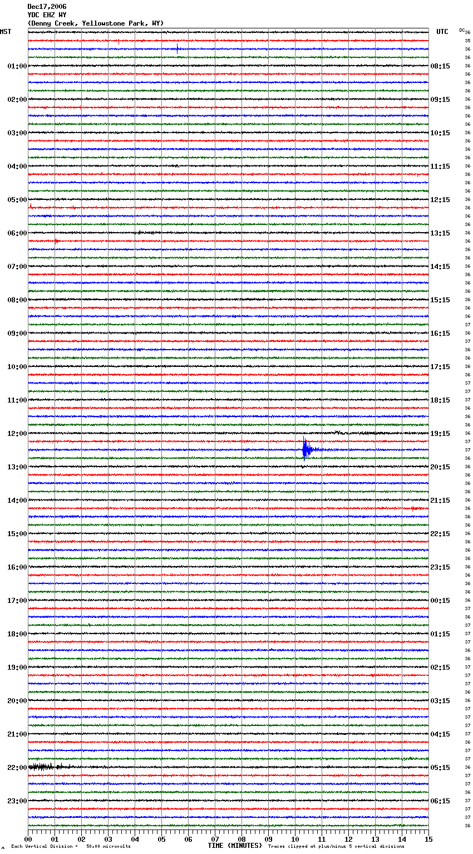Select the 15:00 MST row label
Image resolution: width=473 pixels, height=854 pixels.
[x=17, y=534]
